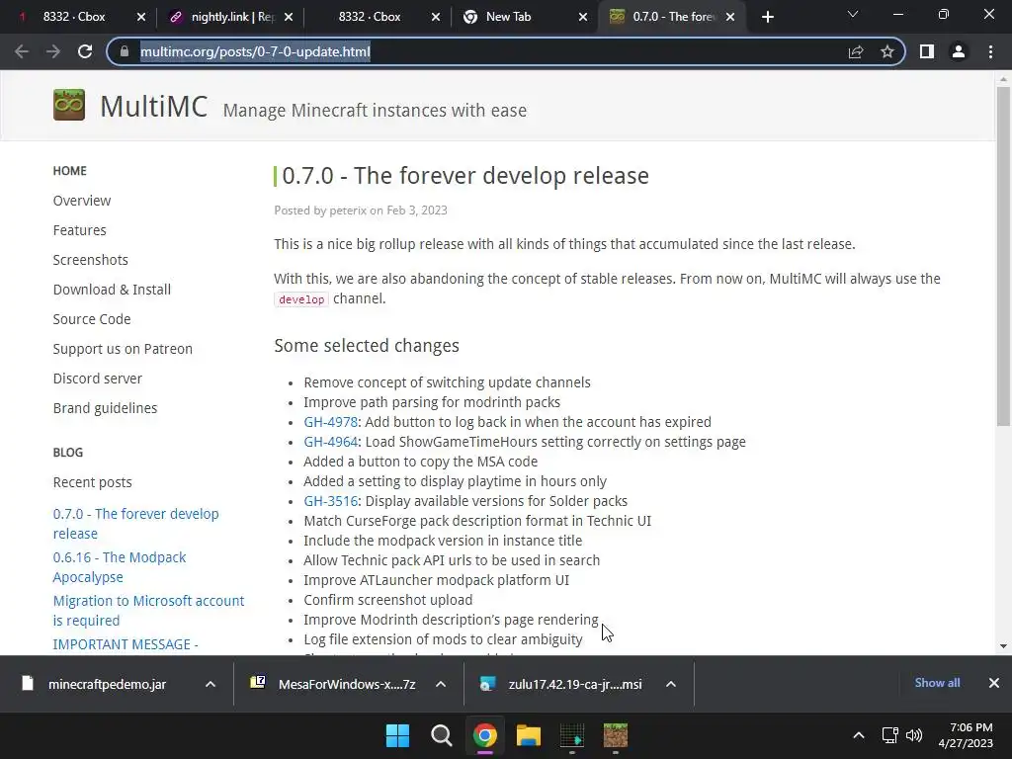Reload the page with refresh icon

(85, 51)
